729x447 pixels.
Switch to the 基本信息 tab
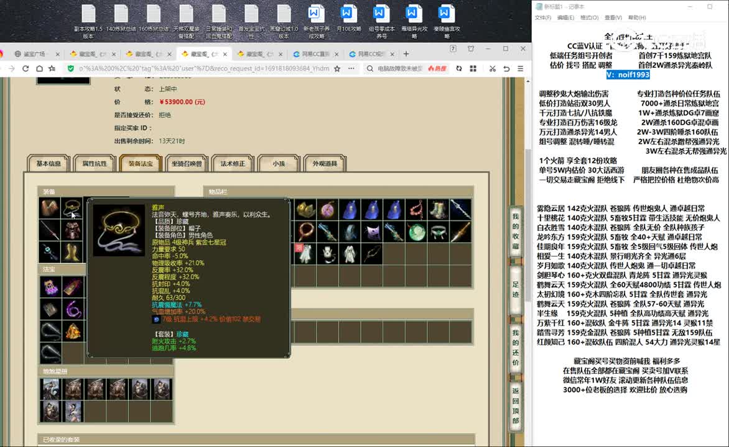[x=49, y=163]
